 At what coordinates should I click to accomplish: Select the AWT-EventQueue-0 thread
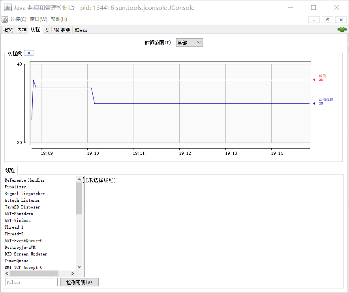[24, 240]
